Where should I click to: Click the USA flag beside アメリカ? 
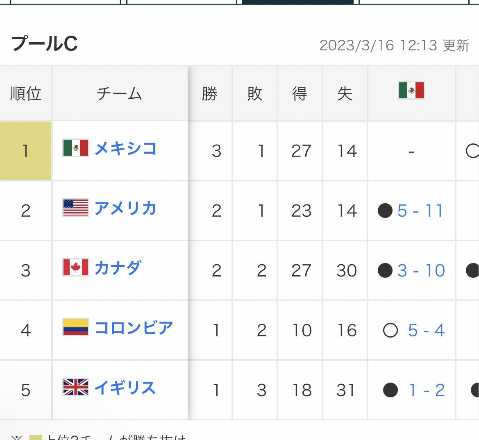click(76, 208)
